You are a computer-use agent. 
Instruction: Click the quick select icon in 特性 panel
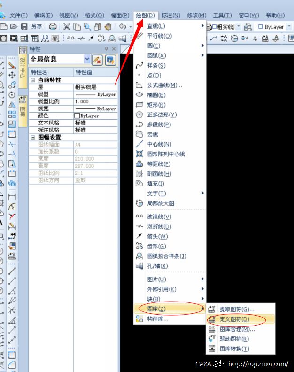[x=110, y=60]
